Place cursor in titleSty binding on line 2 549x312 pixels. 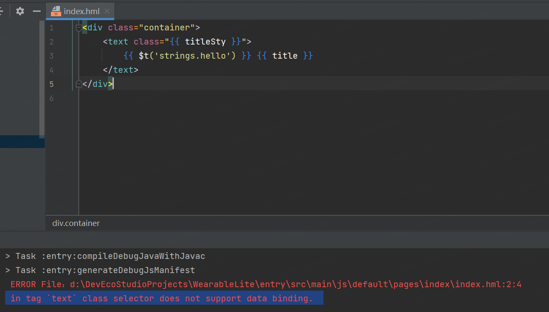click(x=205, y=42)
